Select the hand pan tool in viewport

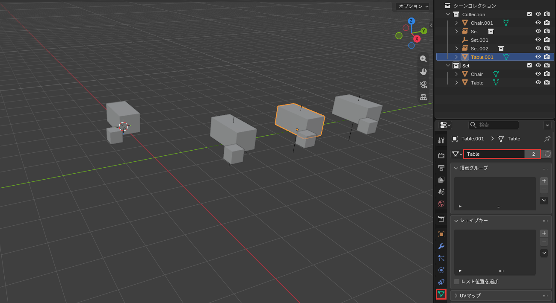(x=423, y=72)
